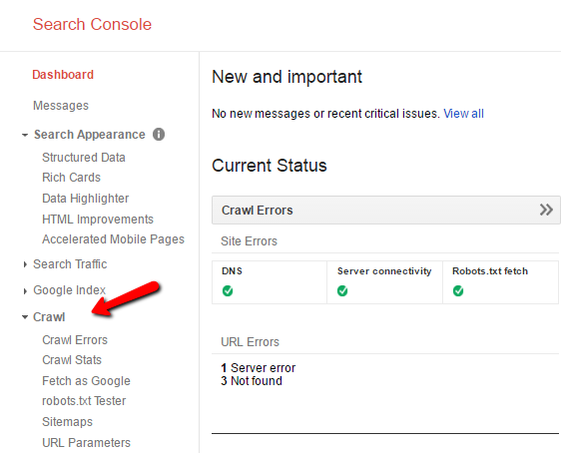Open Crawl Stats report
This screenshot has height=453, width=561.
point(72,360)
